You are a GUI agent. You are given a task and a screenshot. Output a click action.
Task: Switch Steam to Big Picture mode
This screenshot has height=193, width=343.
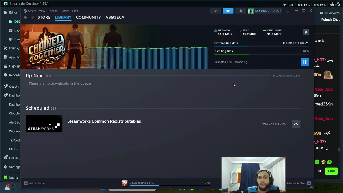(x=288, y=11)
